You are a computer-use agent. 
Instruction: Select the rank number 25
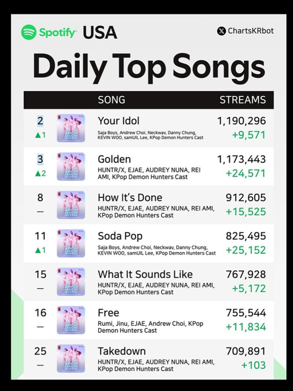tap(40, 351)
